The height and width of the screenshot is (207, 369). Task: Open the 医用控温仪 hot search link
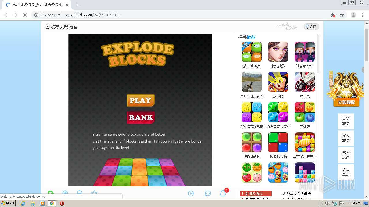(256, 193)
